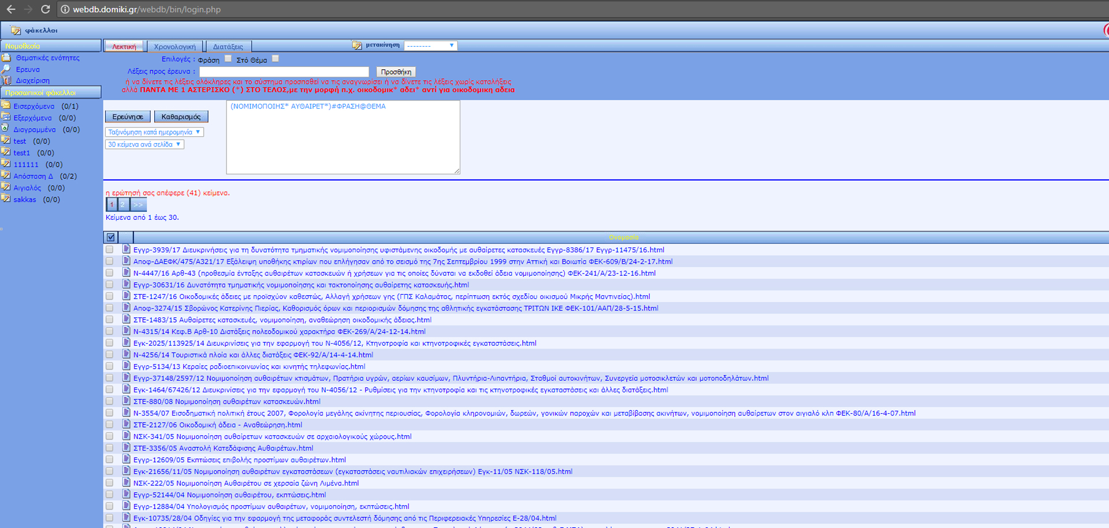Viewport: 1109px width, 528px height.
Task: Click the Λέξεις προς έρευνα input field
Action: click(284, 72)
